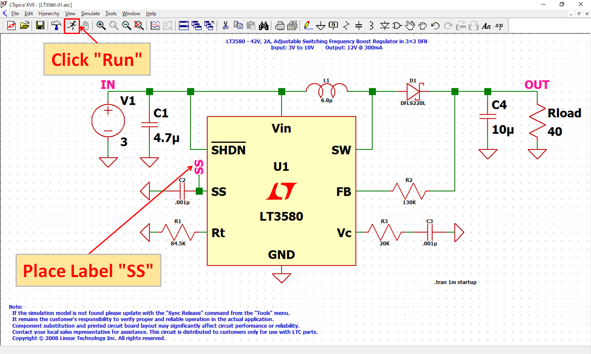The width and height of the screenshot is (591, 354).
Task: Select the Ground symbol tool
Action: click(321, 26)
